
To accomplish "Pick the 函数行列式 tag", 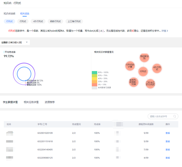I will pos(55,21).
